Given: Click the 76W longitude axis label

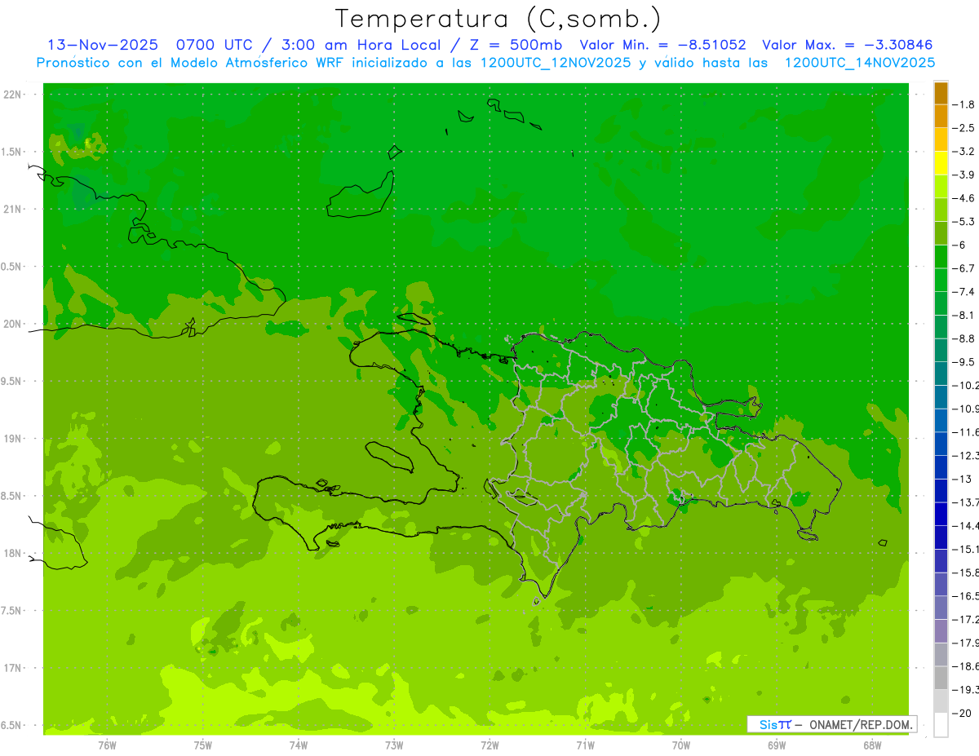Looking at the screenshot, I should (x=107, y=745).
